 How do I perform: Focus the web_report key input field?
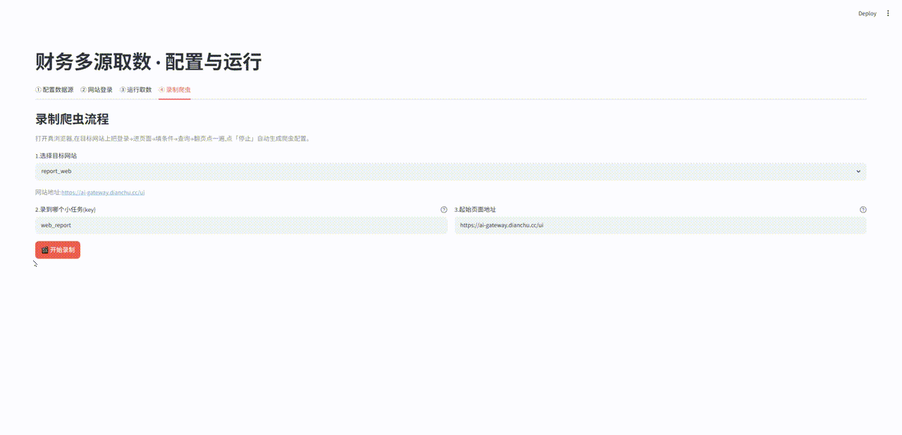point(241,225)
